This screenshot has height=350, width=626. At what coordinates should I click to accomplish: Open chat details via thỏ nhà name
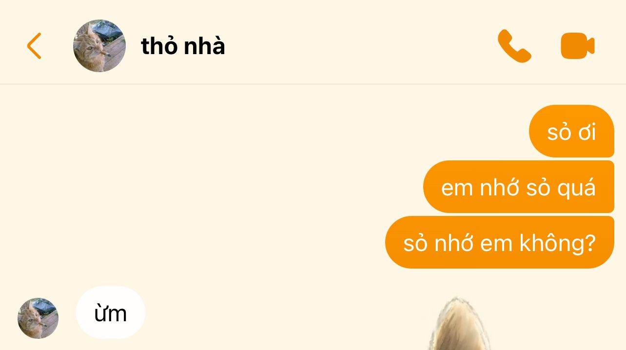[183, 46]
